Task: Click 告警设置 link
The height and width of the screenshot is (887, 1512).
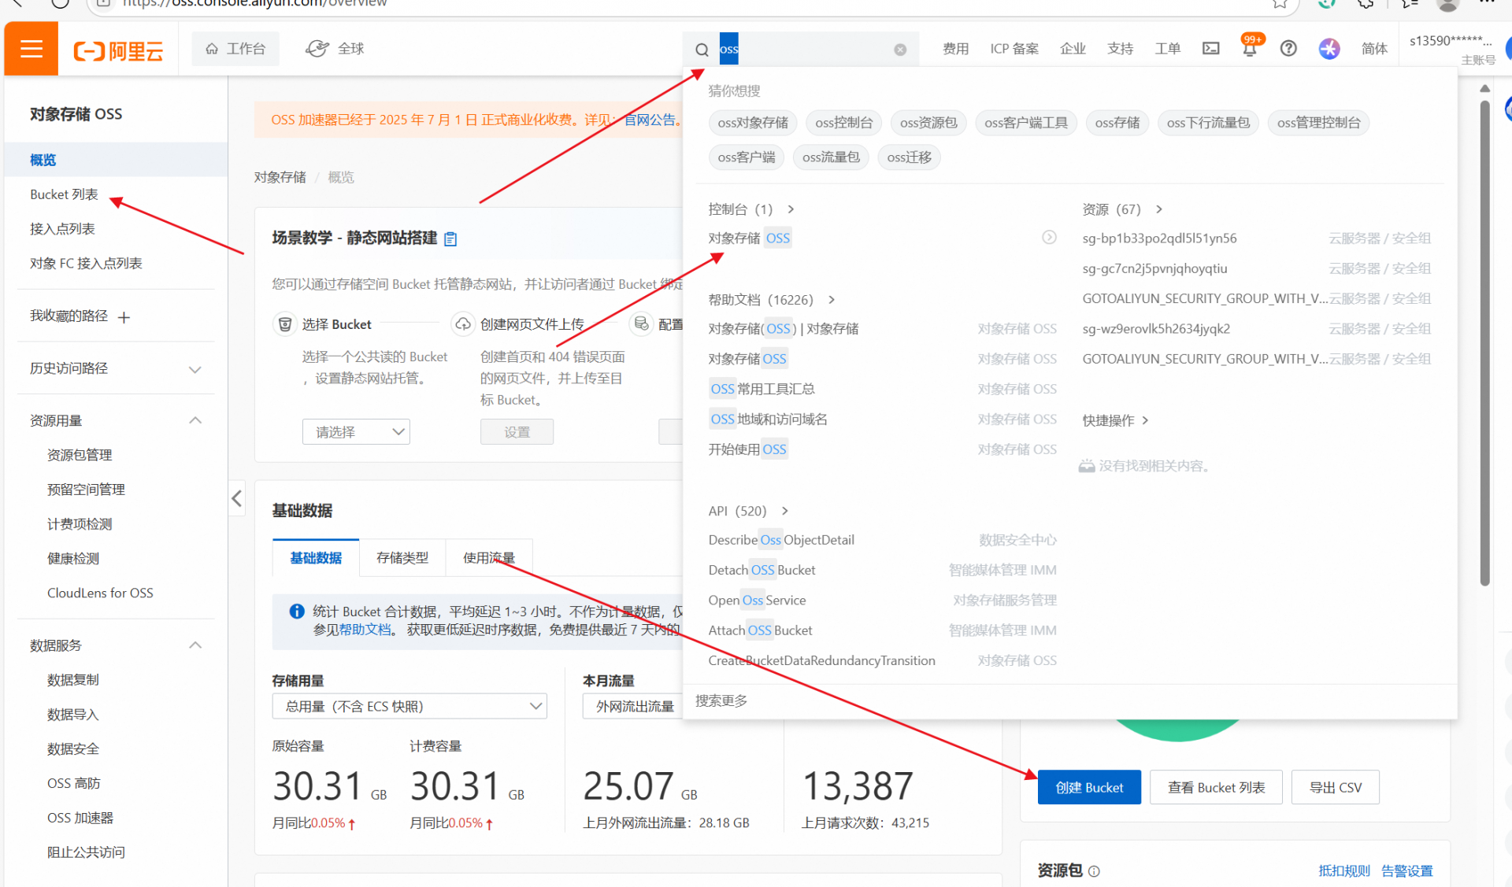Action: (x=1407, y=871)
